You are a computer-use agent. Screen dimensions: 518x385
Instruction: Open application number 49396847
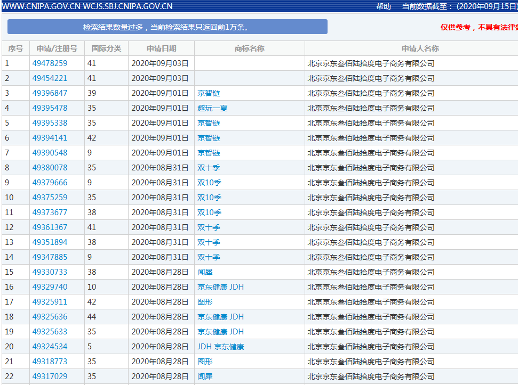click(50, 93)
